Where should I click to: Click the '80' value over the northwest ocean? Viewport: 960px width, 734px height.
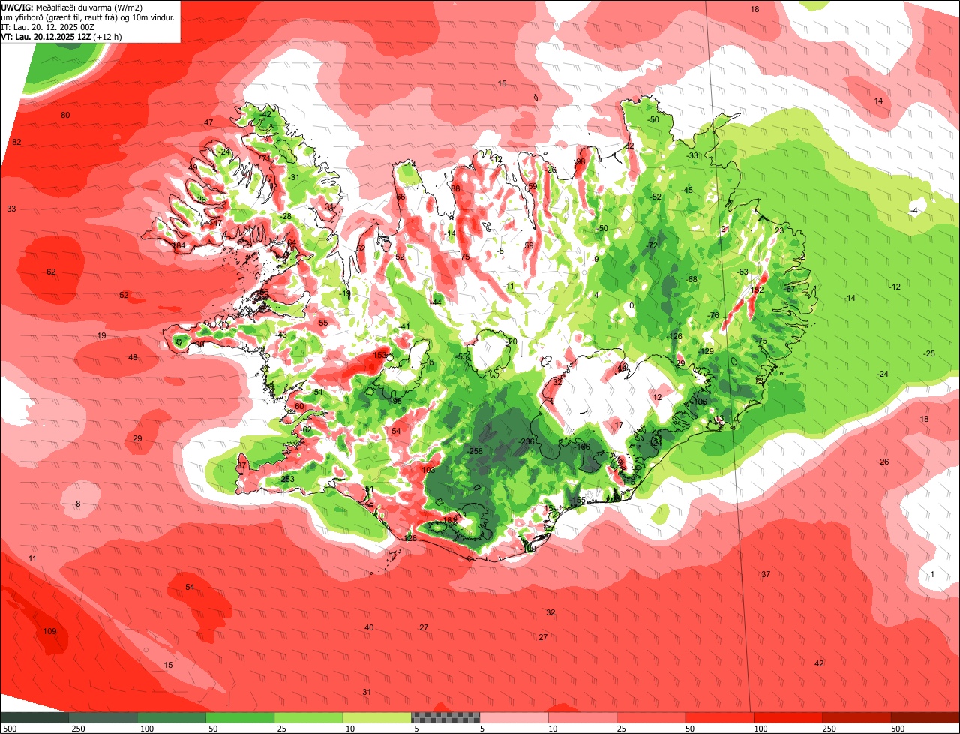pos(65,115)
